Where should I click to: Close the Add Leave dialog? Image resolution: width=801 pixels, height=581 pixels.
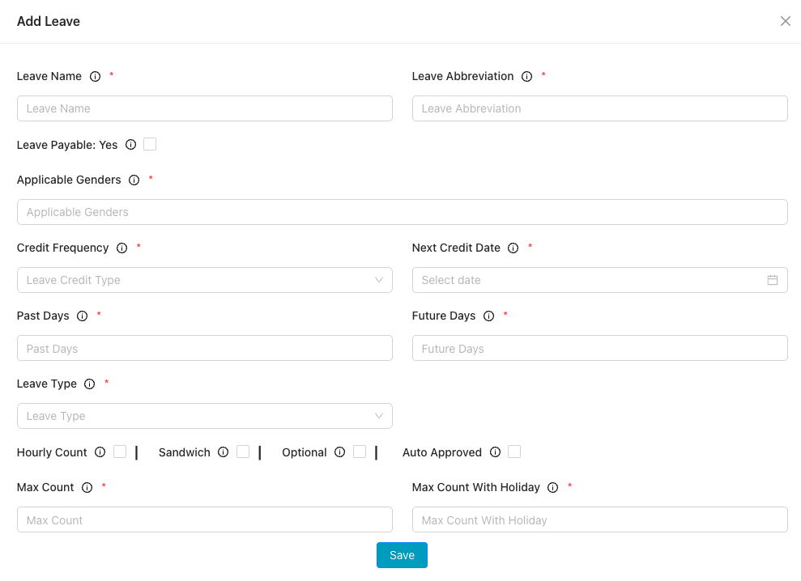click(x=785, y=21)
